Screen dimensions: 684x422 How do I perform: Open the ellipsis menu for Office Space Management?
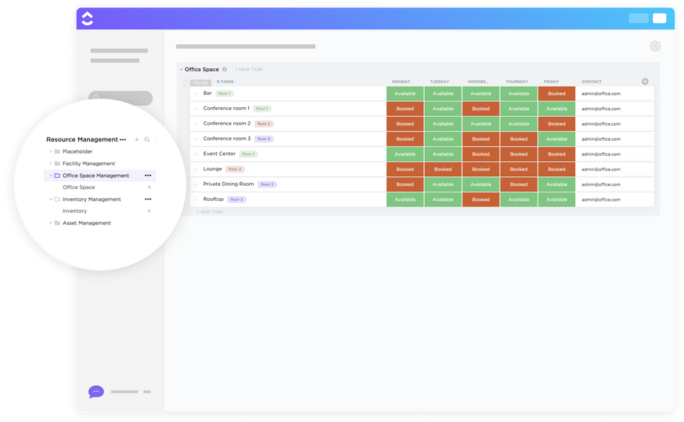click(x=148, y=175)
